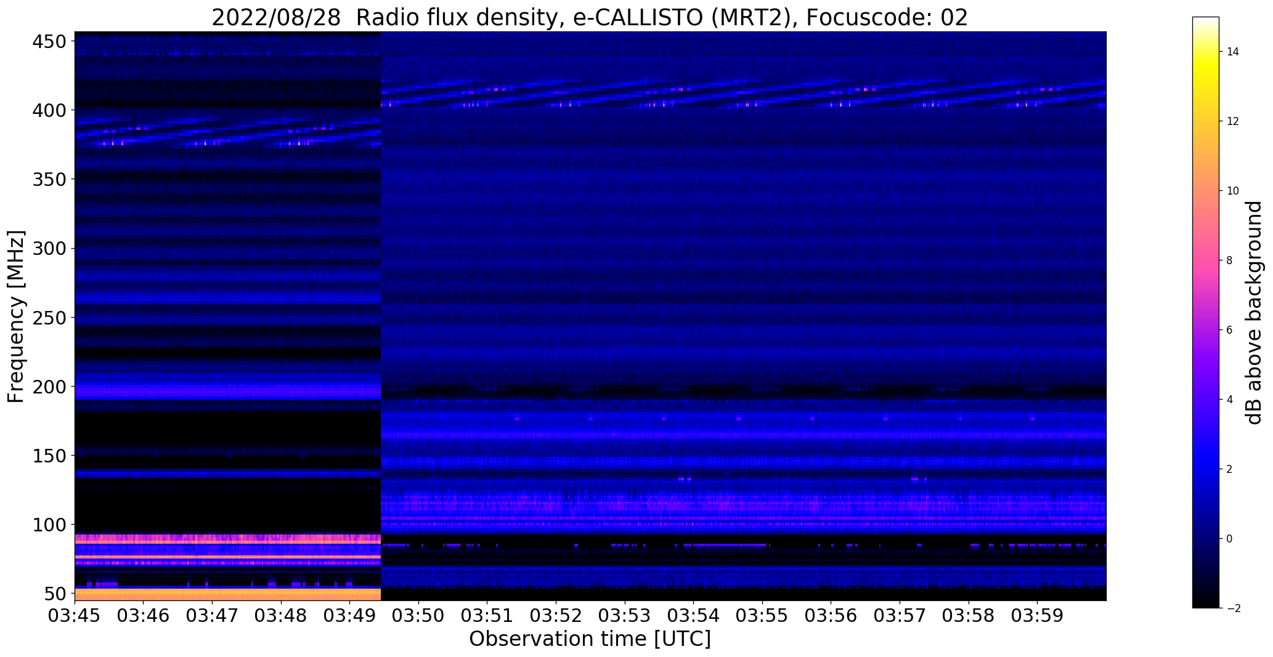This screenshot has width=1273, height=657.
Task: Click the 03:46 time tick label
Action: pos(144,615)
